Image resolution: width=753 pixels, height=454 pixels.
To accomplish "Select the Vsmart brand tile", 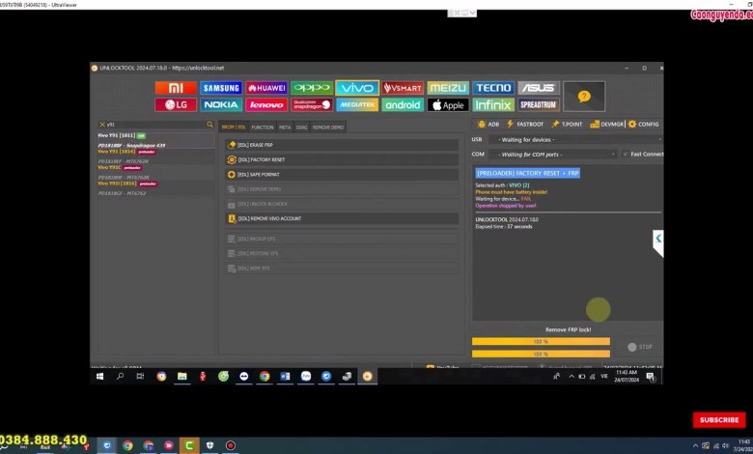I will [403, 88].
